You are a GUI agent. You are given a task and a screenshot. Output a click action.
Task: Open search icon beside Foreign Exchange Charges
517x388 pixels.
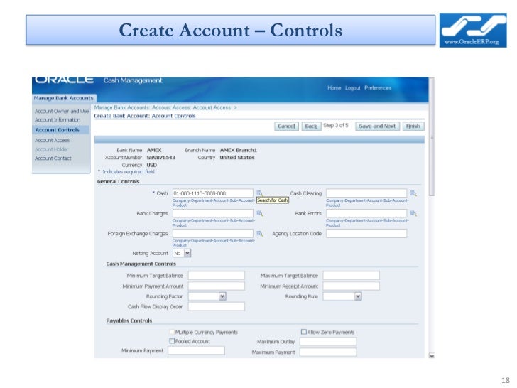coord(259,234)
